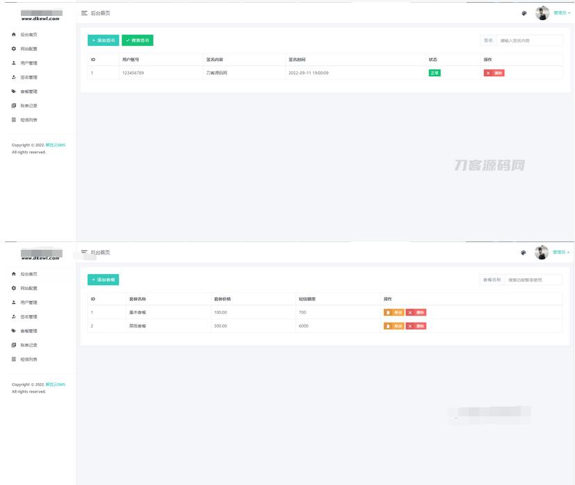
Task: Click the user avatar on the signature page
Action: 542,13
